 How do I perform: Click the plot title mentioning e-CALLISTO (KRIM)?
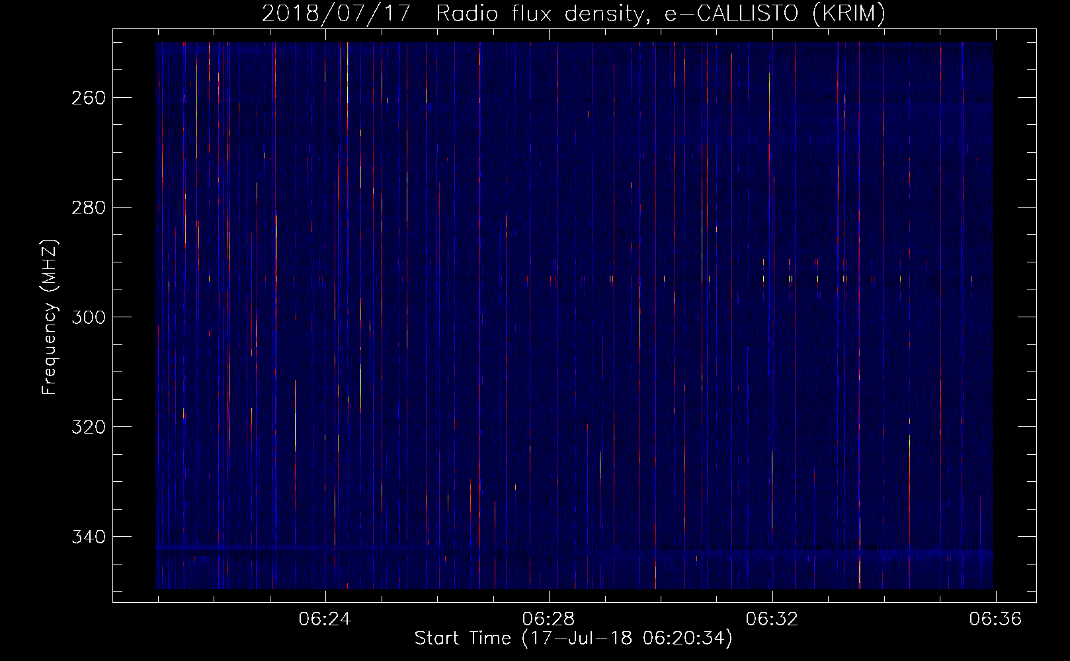point(573,13)
